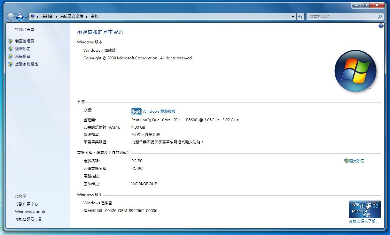Open the address bar history dropdown
390x235 pixels.
coord(293,17)
